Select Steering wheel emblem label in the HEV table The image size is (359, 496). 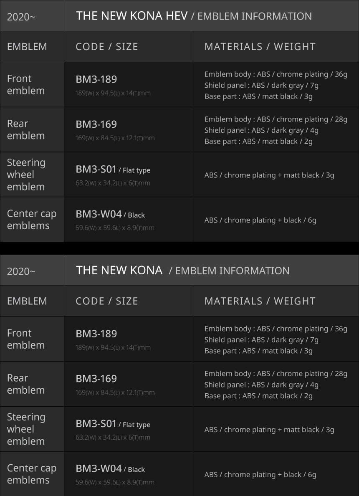click(x=26, y=175)
